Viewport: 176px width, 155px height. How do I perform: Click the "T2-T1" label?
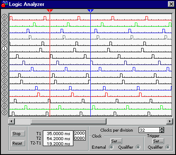pyautogui.click(x=36, y=143)
